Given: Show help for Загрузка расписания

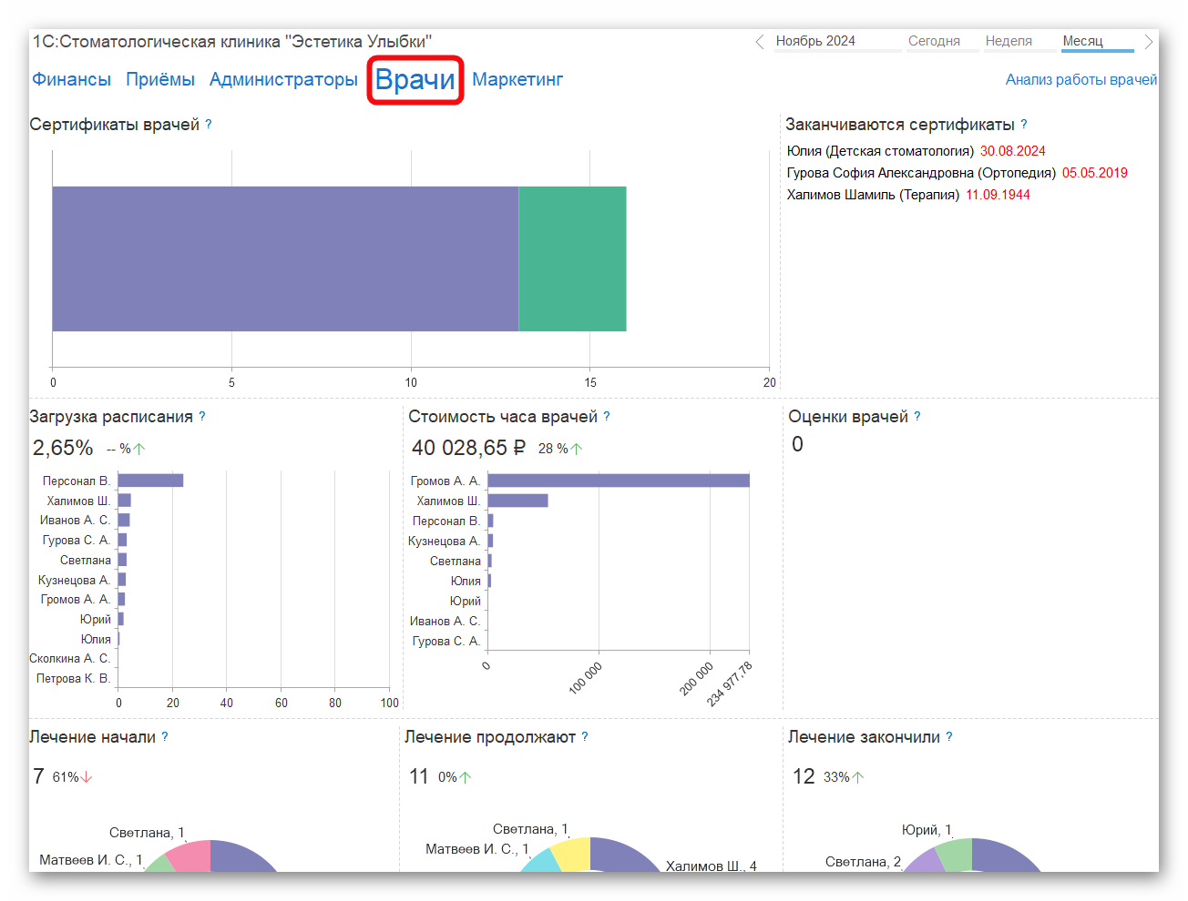Looking at the screenshot, I should coord(202,416).
